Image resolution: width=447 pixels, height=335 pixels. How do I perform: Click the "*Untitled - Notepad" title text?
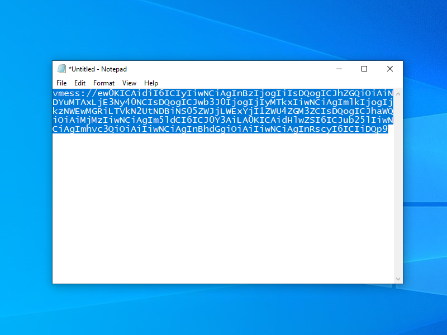point(98,69)
